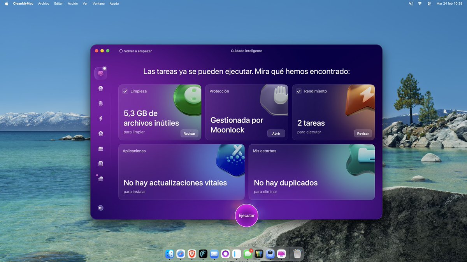467x262 pixels.
Task: Launch Brave browser from the Dock
Action: [192, 254]
